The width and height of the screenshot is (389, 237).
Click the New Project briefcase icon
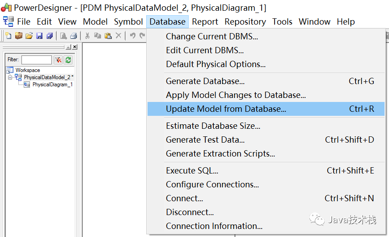point(19,36)
